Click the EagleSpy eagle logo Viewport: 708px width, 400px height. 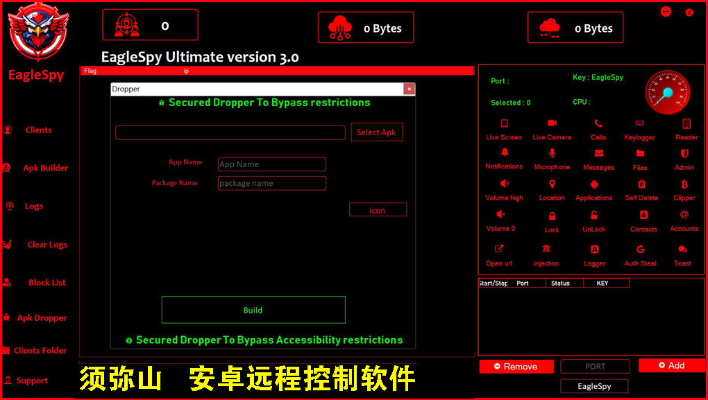tap(38, 33)
